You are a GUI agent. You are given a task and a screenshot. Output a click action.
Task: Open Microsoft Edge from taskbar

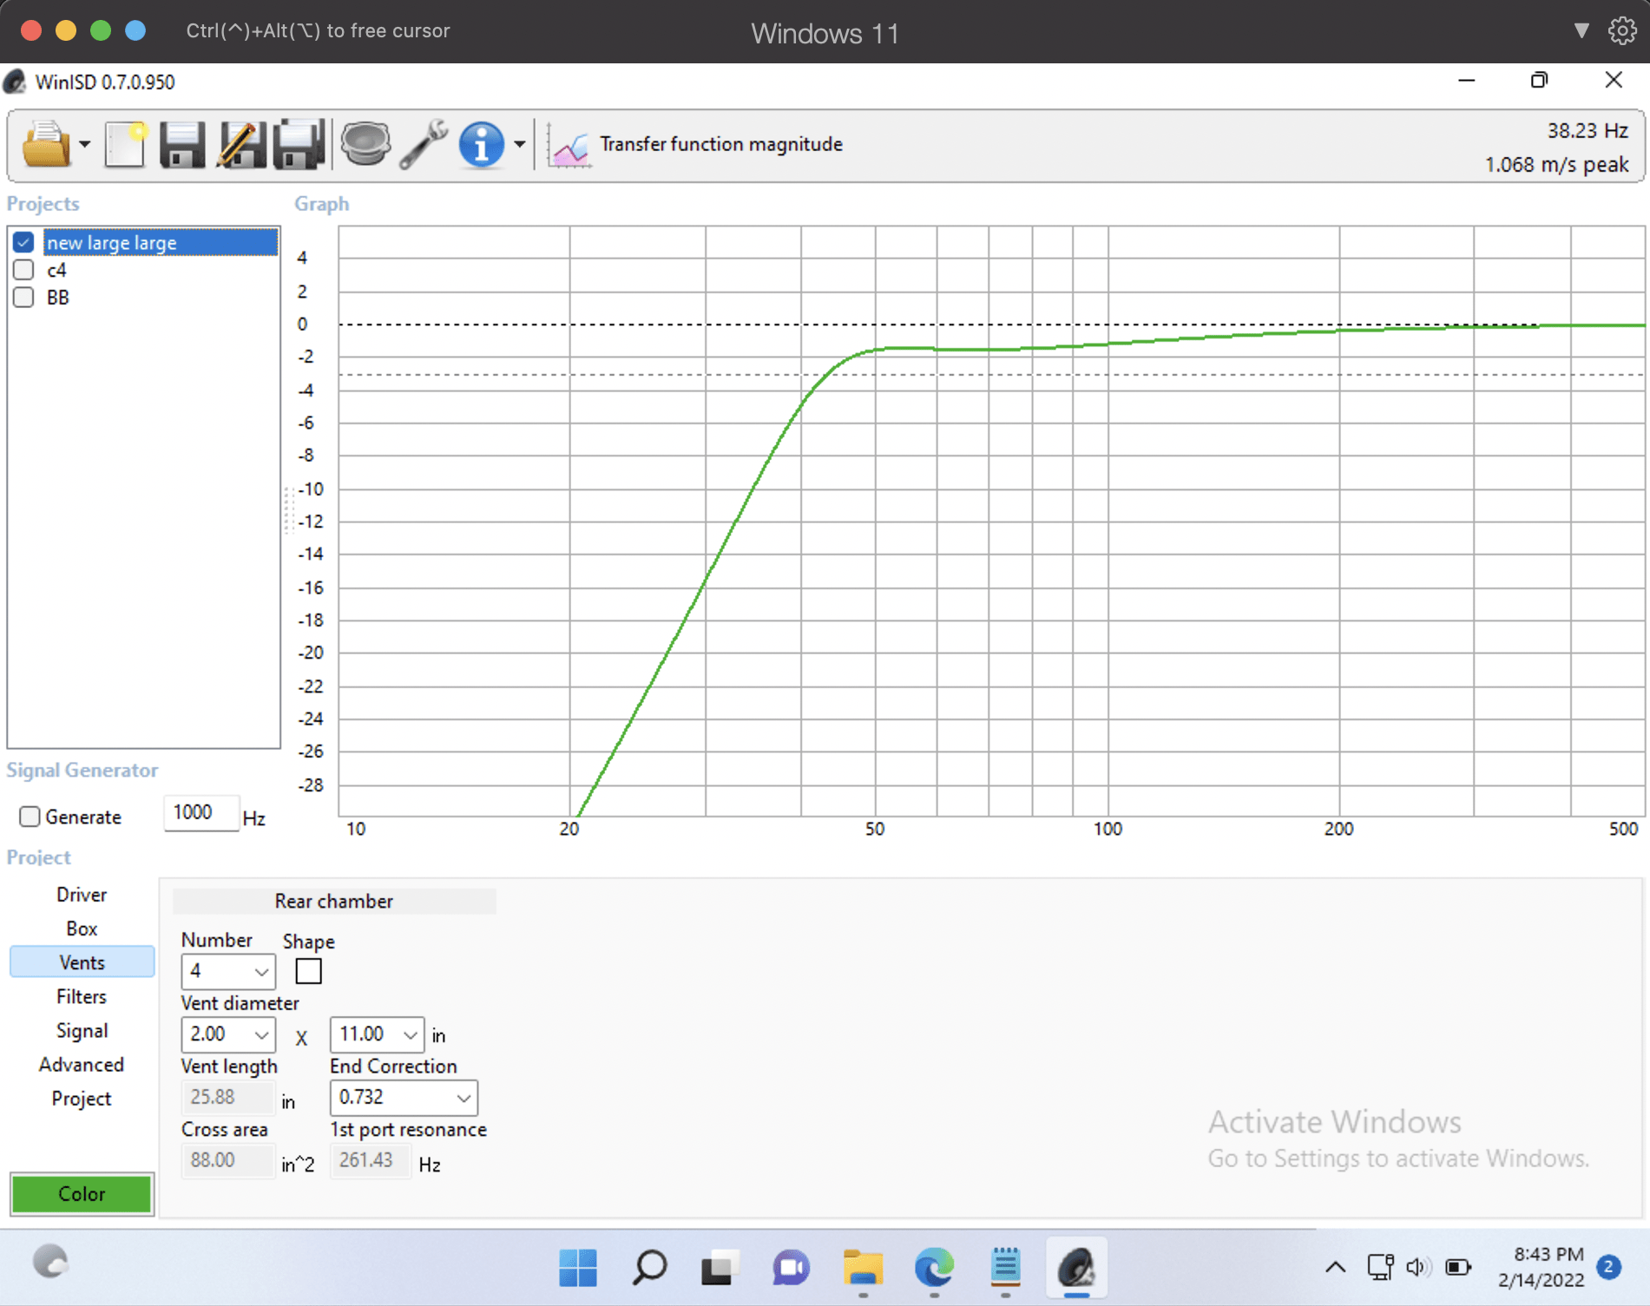pos(934,1268)
